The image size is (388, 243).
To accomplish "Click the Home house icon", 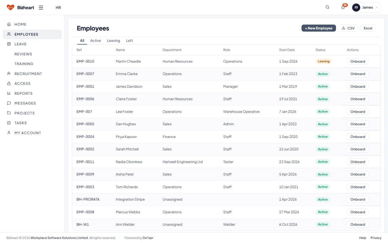I will click(x=9, y=24).
